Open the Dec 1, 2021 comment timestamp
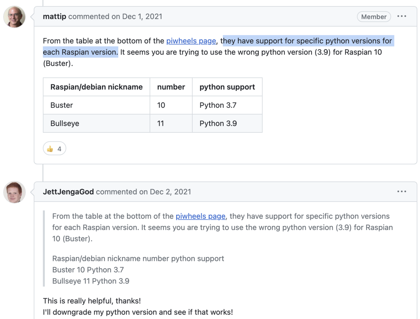Image resolution: width=420 pixels, height=319 pixels. coord(142,16)
